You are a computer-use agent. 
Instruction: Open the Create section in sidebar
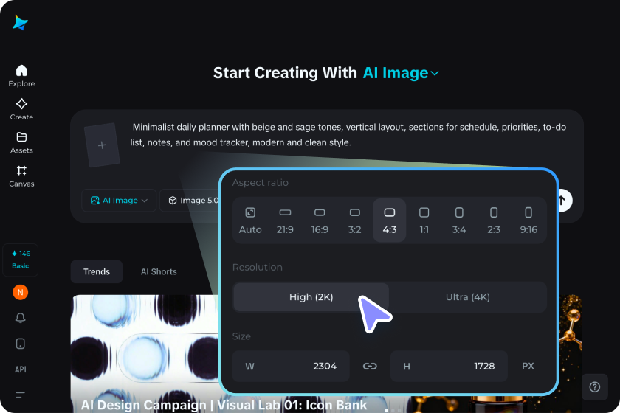21,109
